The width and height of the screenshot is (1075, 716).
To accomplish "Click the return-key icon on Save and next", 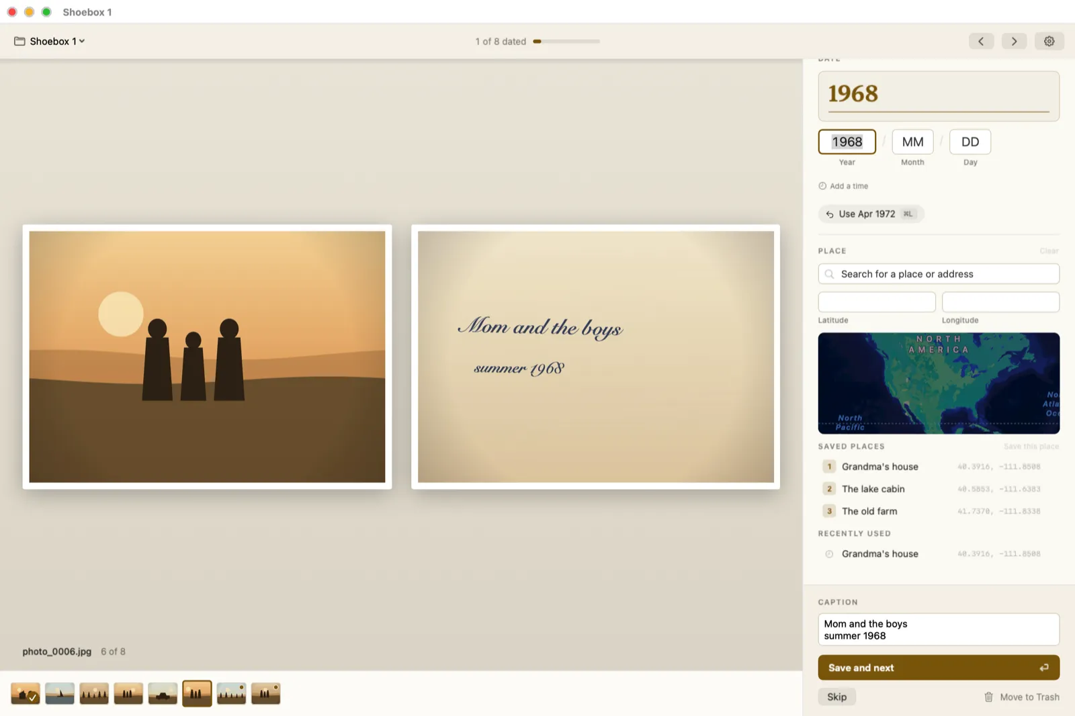I will point(1044,668).
